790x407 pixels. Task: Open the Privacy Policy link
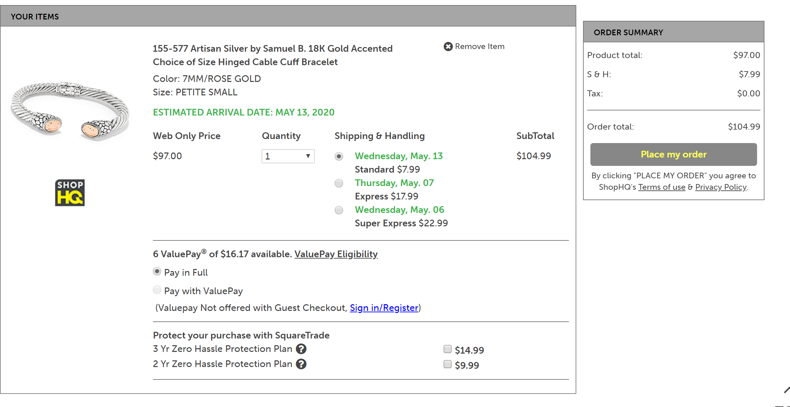tap(721, 187)
